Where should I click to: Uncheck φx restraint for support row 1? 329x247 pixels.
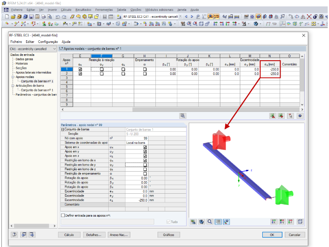coord(80,69)
